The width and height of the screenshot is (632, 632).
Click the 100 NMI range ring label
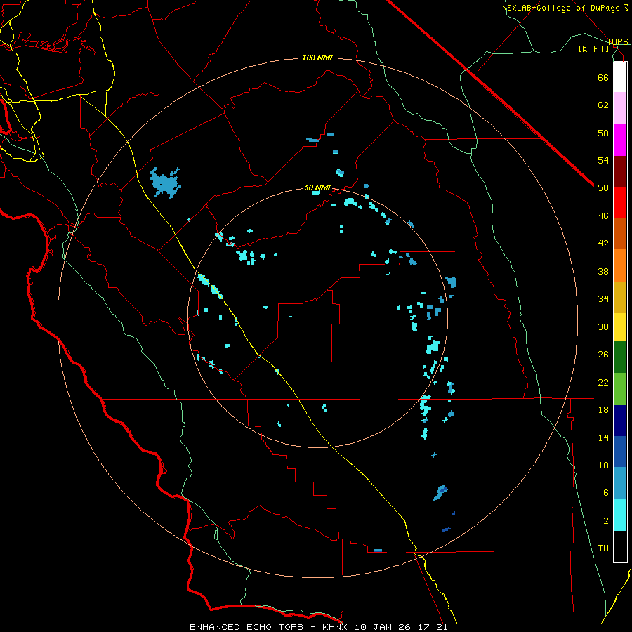pyautogui.click(x=317, y=58)
